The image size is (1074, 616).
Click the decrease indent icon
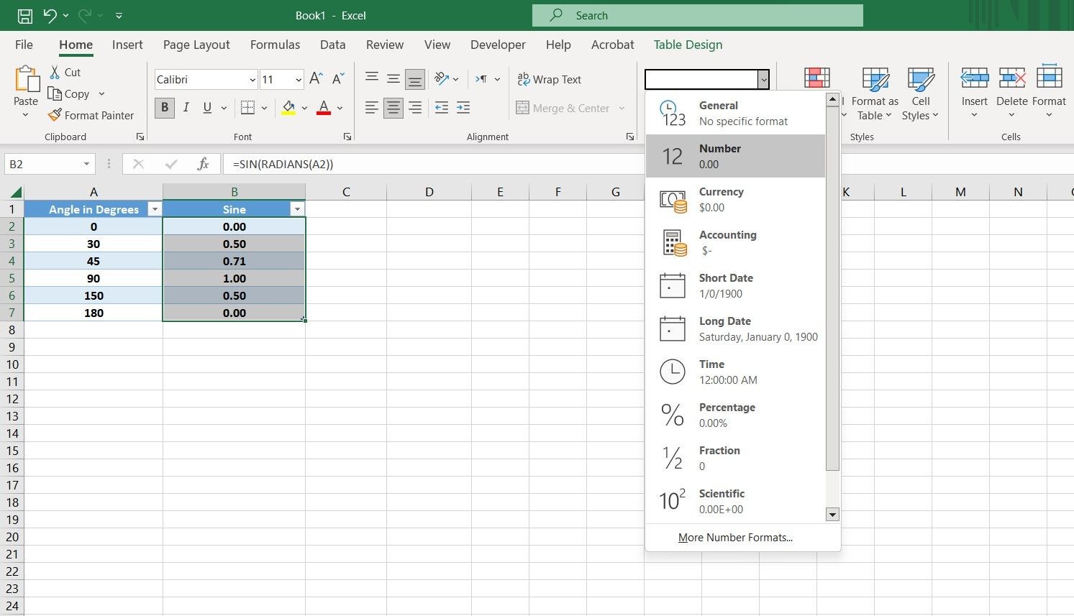pos(442,108)
